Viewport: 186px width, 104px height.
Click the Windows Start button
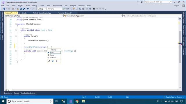click(x=3, y=101)
